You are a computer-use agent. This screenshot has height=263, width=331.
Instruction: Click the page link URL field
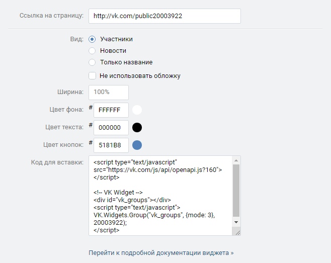[164, 16]
